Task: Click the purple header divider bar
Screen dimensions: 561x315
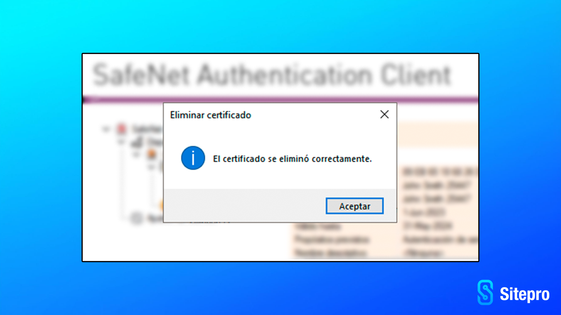Action: [x=280, y=99]
